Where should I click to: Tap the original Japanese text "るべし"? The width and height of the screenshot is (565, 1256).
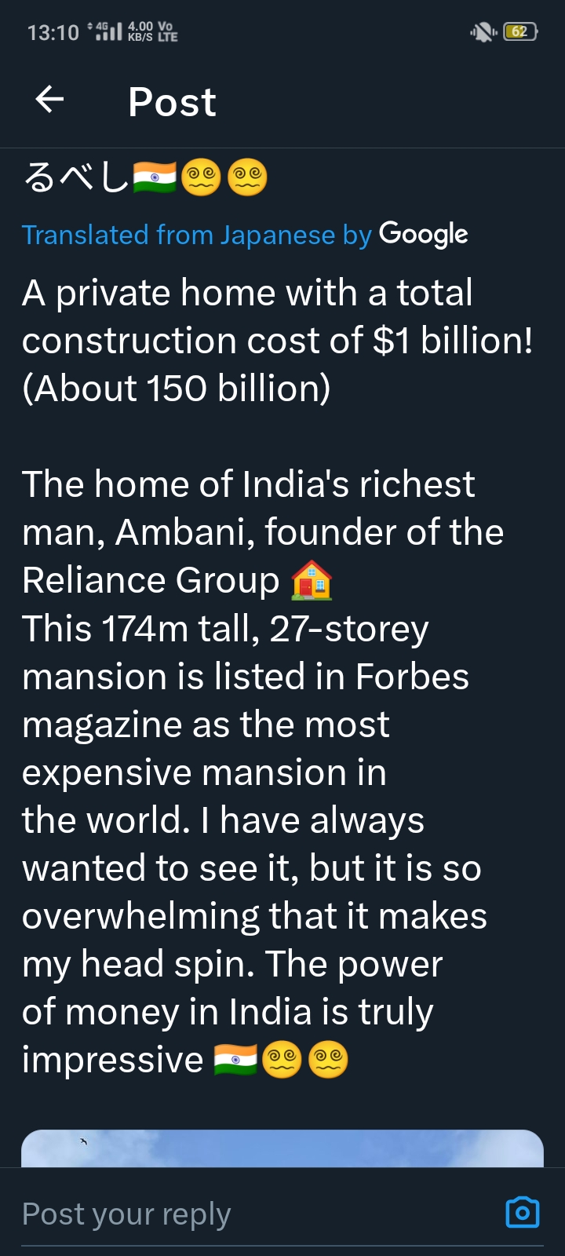tap(76, 177)
